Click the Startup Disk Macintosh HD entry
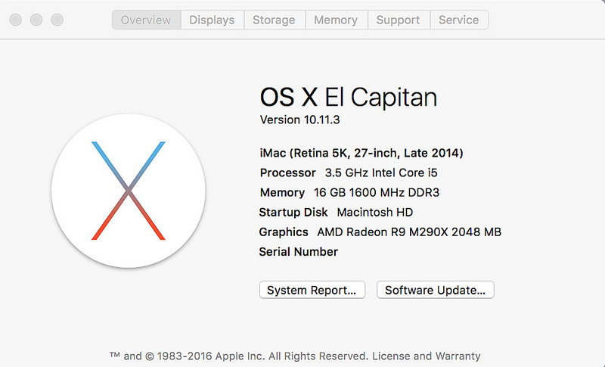Viewport: 605px width, 367px height. [x=336, y=212]
